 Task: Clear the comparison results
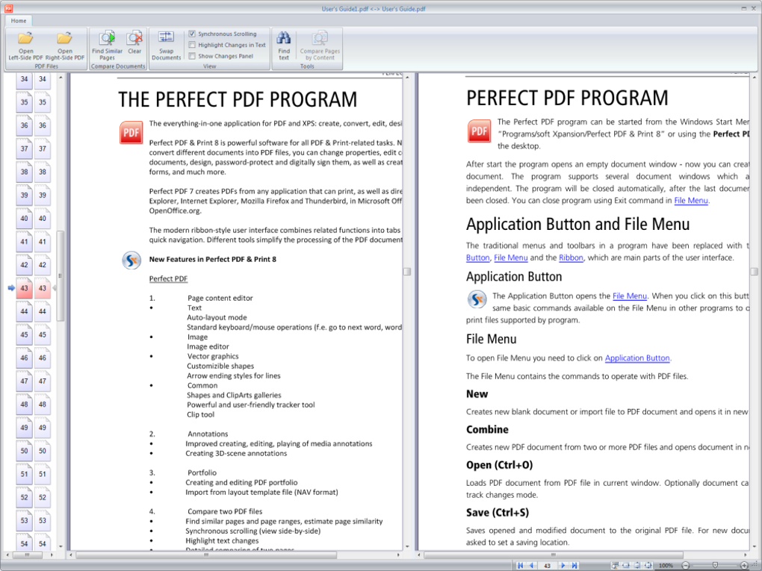134,43
